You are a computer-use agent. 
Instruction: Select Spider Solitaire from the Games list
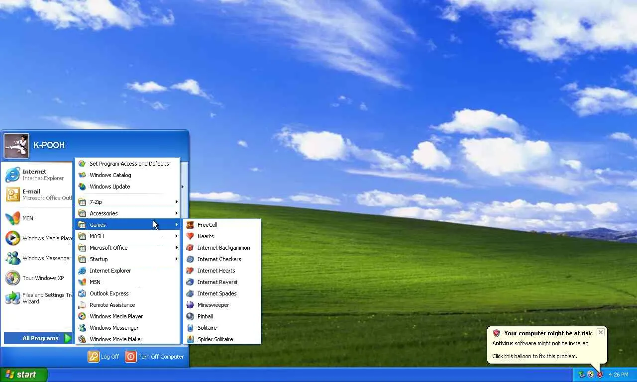(222, 339)
